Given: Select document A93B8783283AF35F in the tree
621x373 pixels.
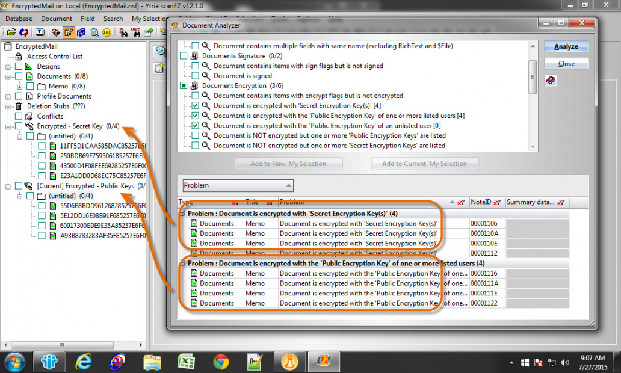Looking at the screenshot, I should (x=102, y=236).
